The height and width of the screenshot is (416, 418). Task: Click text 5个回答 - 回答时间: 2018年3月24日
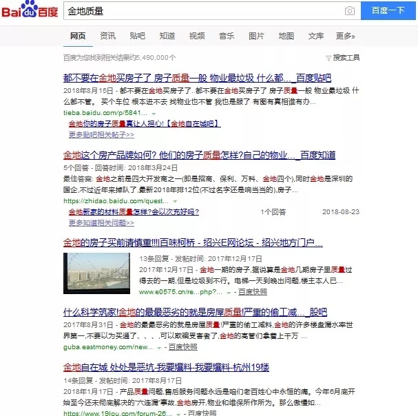coord(121,168)
